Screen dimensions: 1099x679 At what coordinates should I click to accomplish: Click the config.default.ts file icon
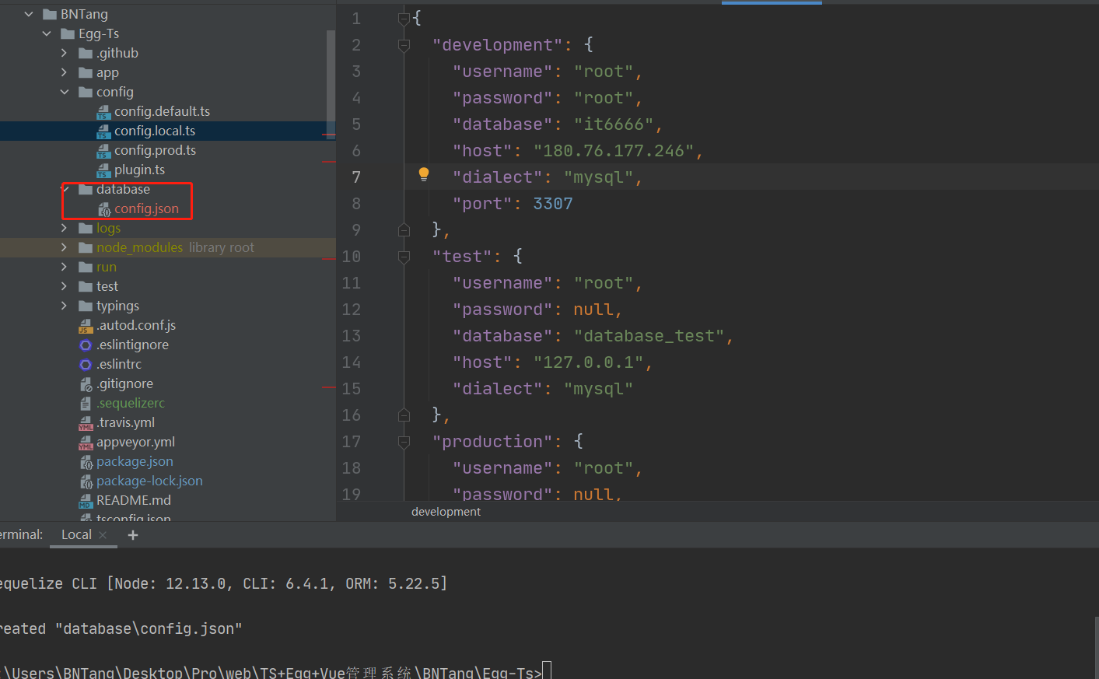103,112
